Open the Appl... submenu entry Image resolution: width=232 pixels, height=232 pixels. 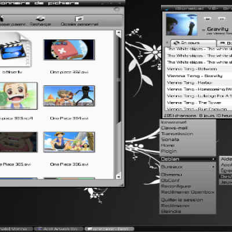point(226,165)
